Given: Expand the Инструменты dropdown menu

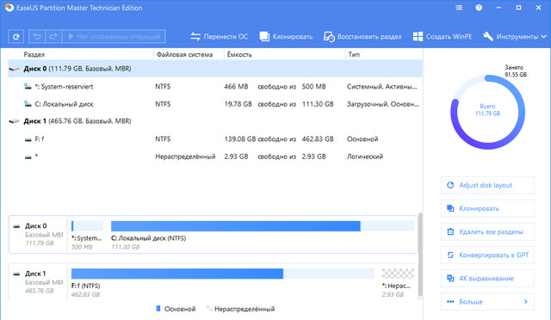Looking at the screenshot, I should coord(515,36).
